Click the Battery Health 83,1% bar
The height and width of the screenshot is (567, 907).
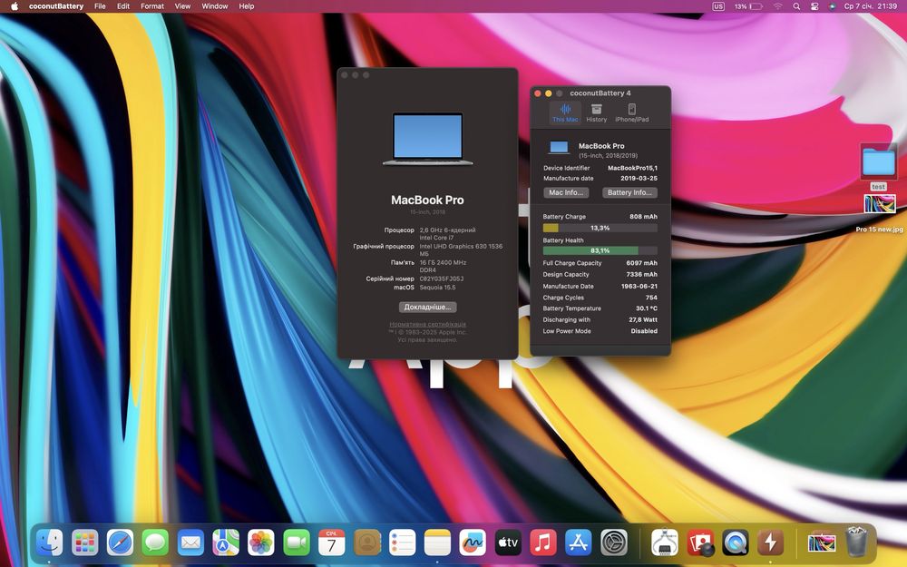(x=600, y=250)
